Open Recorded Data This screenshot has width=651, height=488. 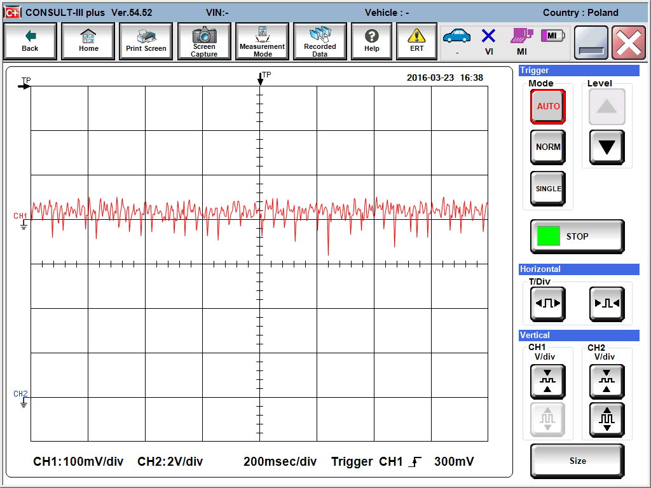(320, 42)
